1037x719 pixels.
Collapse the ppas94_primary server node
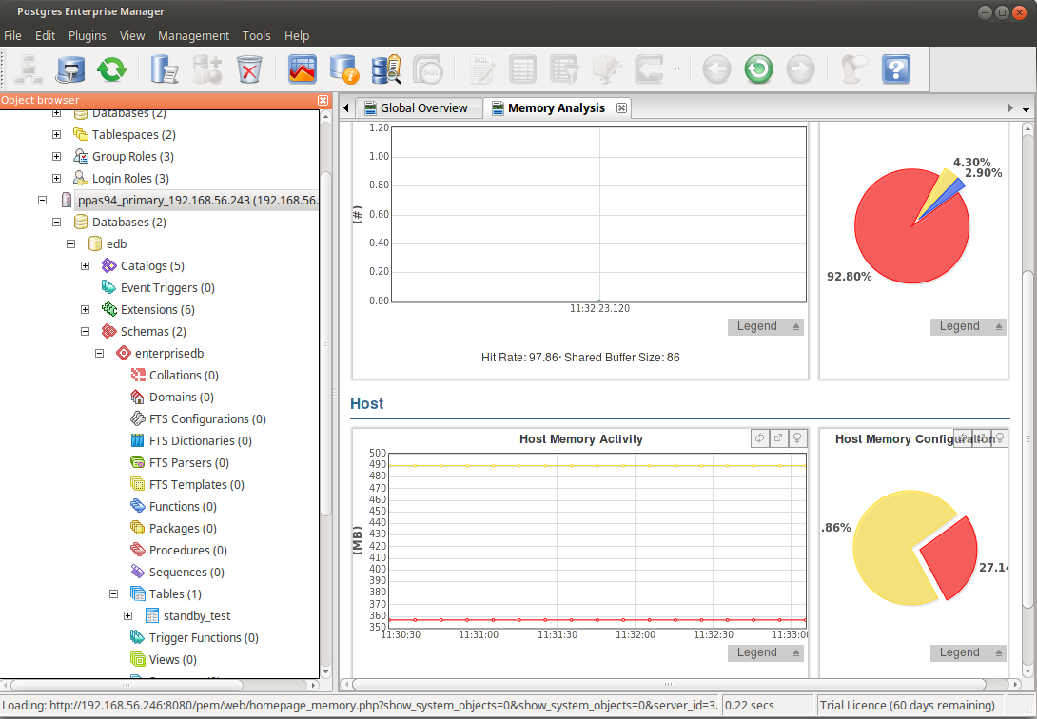pos(42,201)
